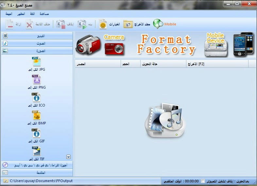Expand the Audio (الصوت) category

37,43
